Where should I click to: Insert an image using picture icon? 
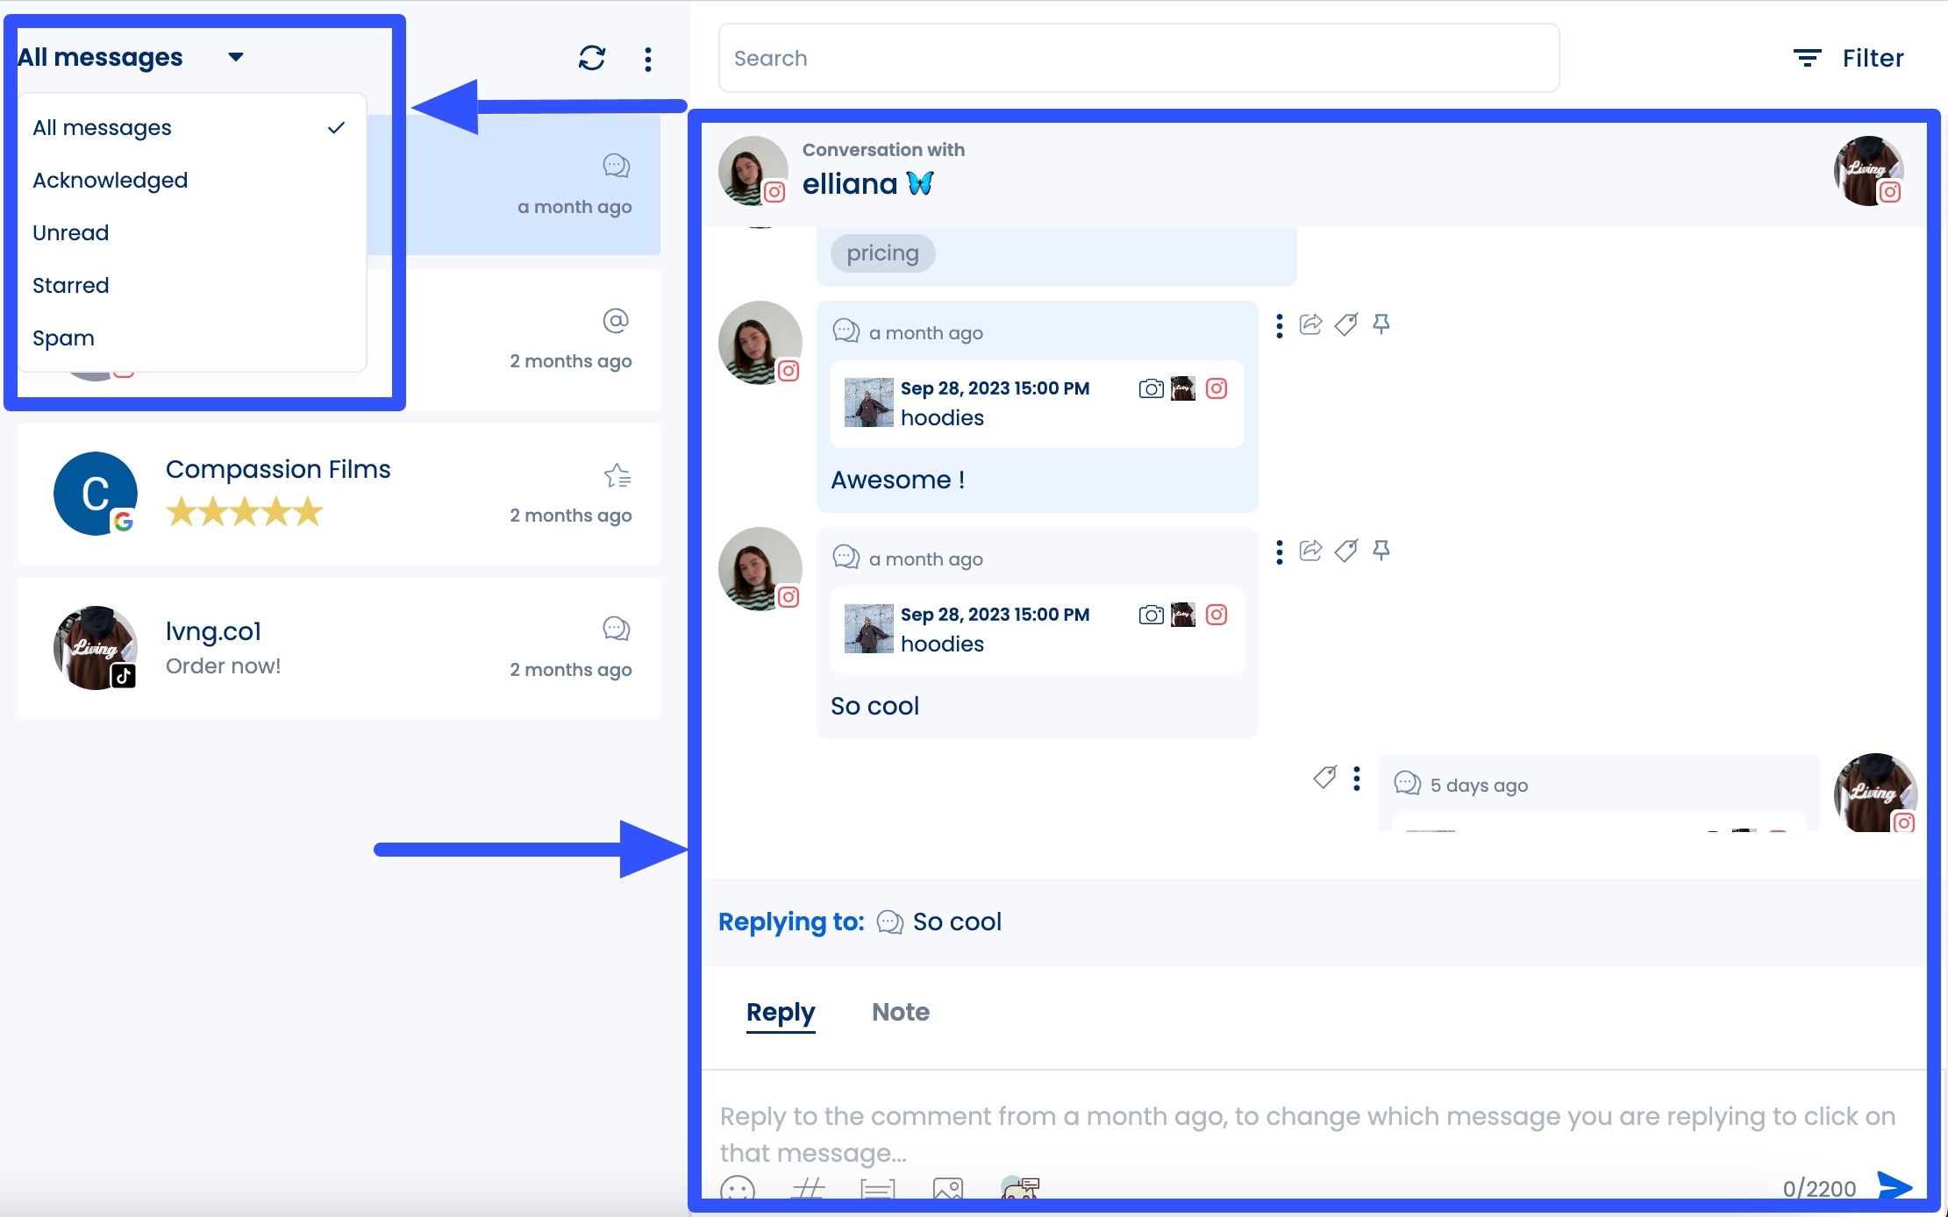coord(948,1190)
